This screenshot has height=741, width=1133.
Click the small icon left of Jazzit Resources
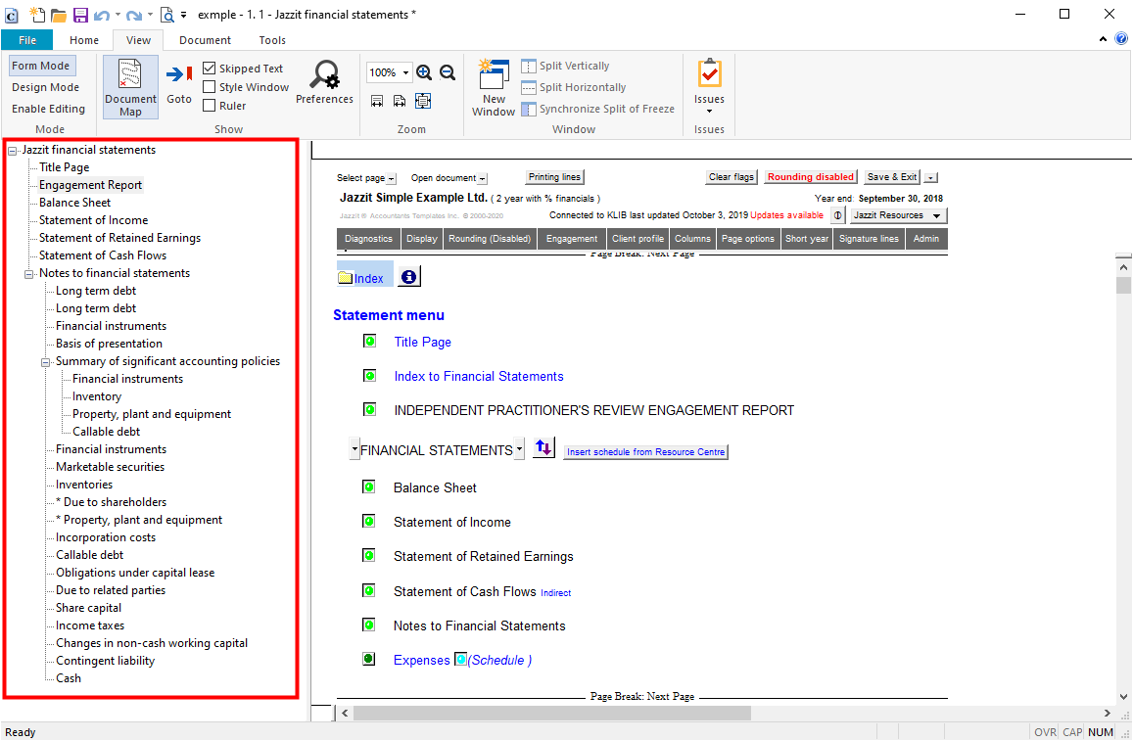pyautogui.click(x=837, y=215)
